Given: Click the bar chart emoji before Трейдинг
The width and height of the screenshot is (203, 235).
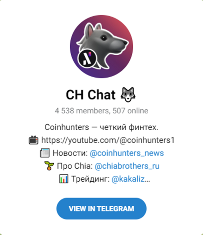Looking at the screenshot, I should click(64, 179).
